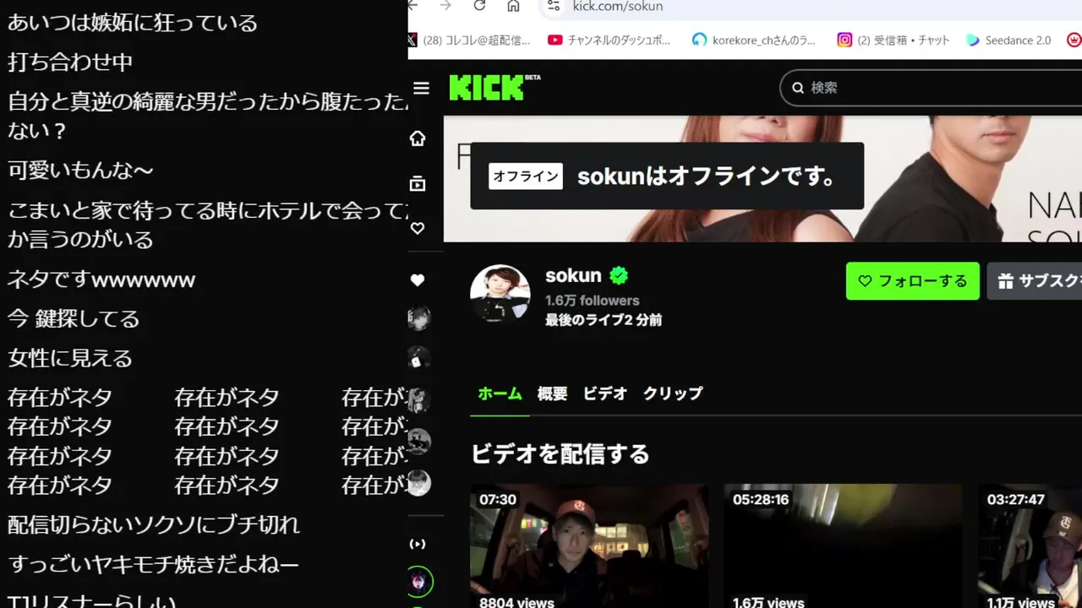1082x608 pixels.
Task: Click chat comment すっごいヤキモチ焼きだよねー
Action: (x=153, y=564)
